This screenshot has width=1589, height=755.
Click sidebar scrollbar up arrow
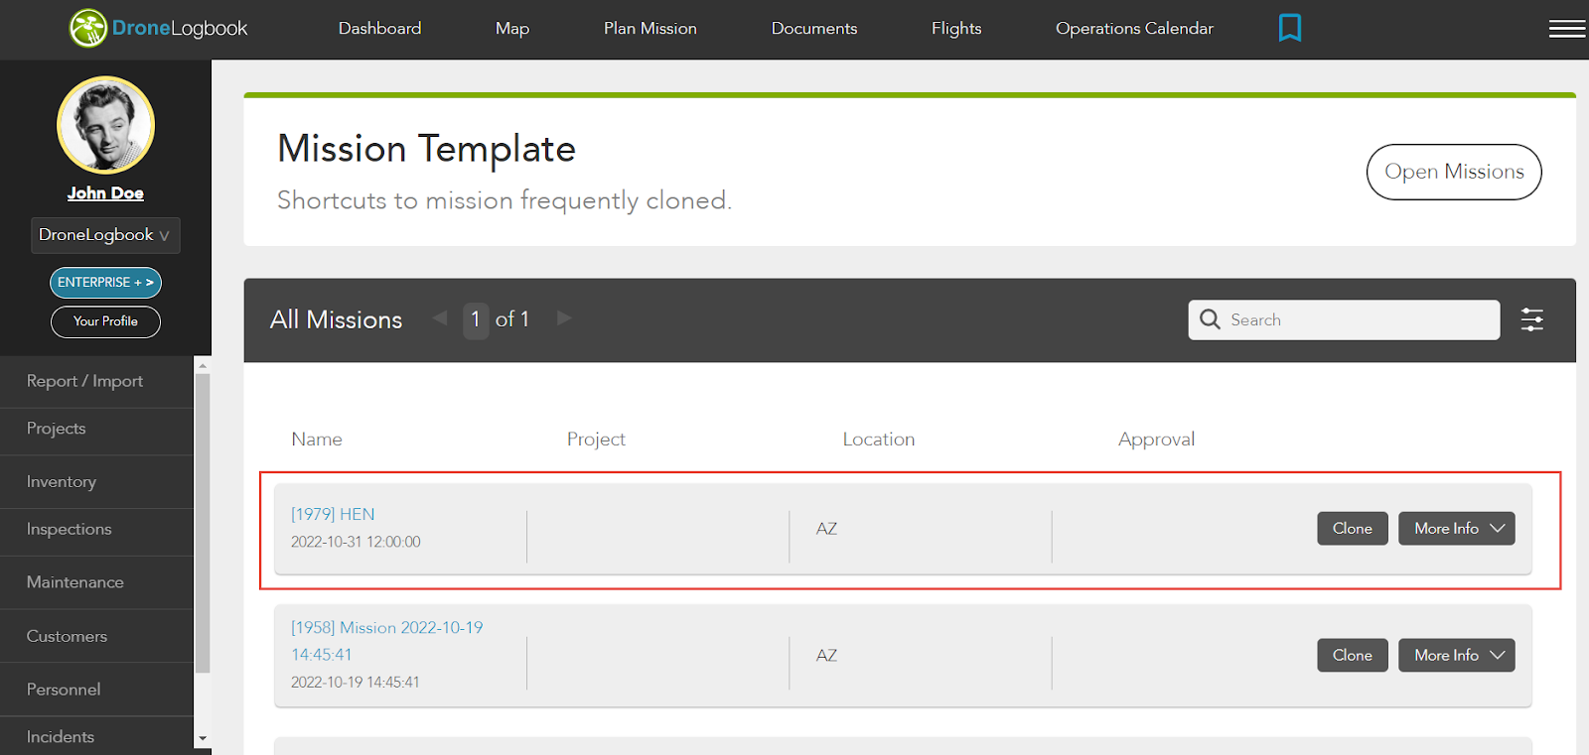point(203,365)
